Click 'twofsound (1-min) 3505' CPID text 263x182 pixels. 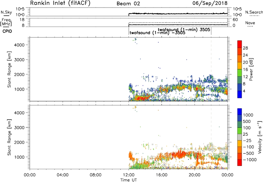(x=184, y=30)
